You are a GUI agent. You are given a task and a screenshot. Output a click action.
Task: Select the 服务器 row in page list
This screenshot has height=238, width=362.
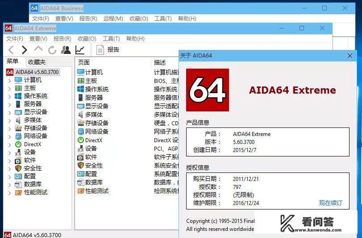(91, 98)
